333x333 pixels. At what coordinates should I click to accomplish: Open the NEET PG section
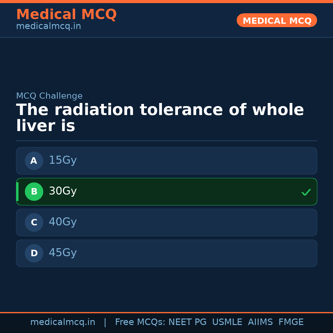pyautogui.click(x=187, y=322)
